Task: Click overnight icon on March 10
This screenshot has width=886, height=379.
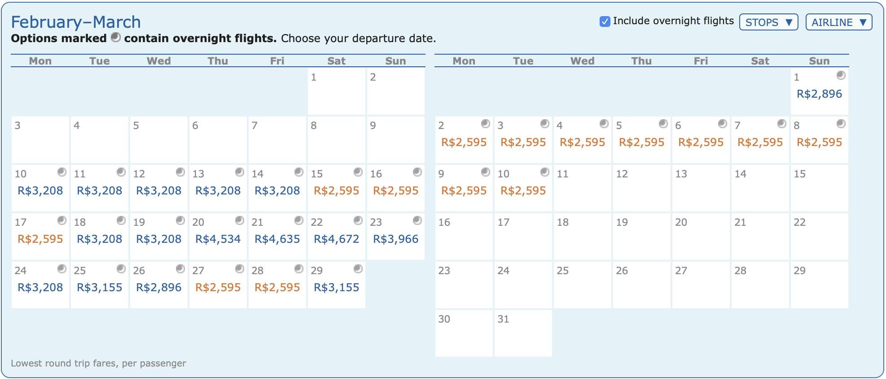Action: pos(545,172)
